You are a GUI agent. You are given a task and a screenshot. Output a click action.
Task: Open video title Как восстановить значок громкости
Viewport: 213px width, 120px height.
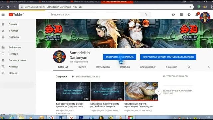point(70,105)
